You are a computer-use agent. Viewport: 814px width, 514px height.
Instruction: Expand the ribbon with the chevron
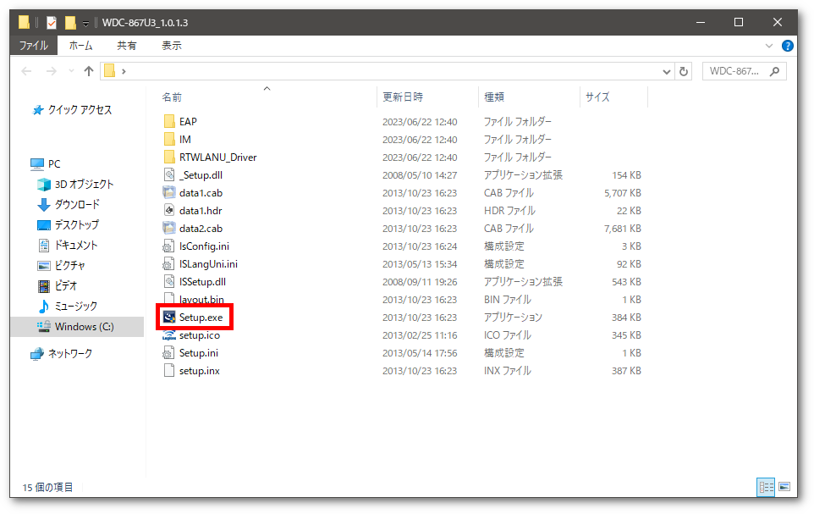[x=769, y=46]
